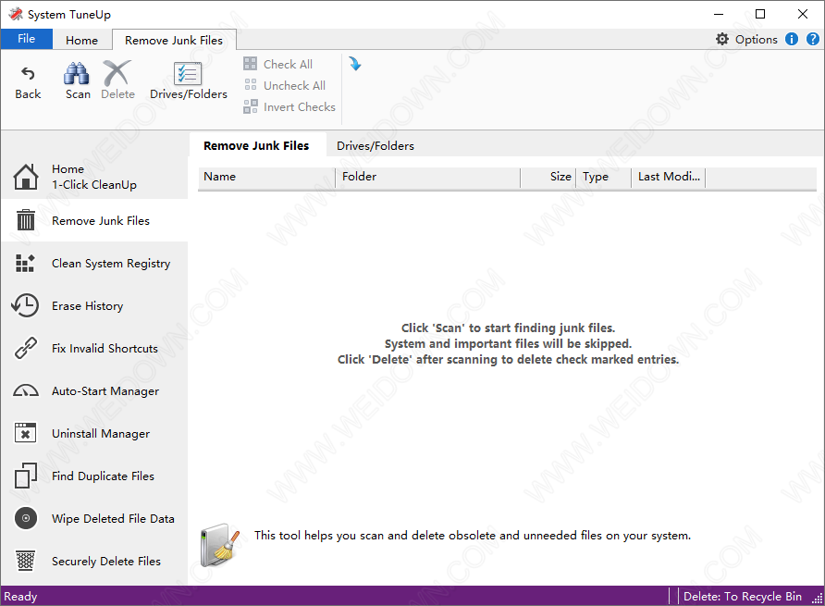This screenshot has width=825, height=606.
Task: Click the Back arrow icon
Action: coord(28,74)
